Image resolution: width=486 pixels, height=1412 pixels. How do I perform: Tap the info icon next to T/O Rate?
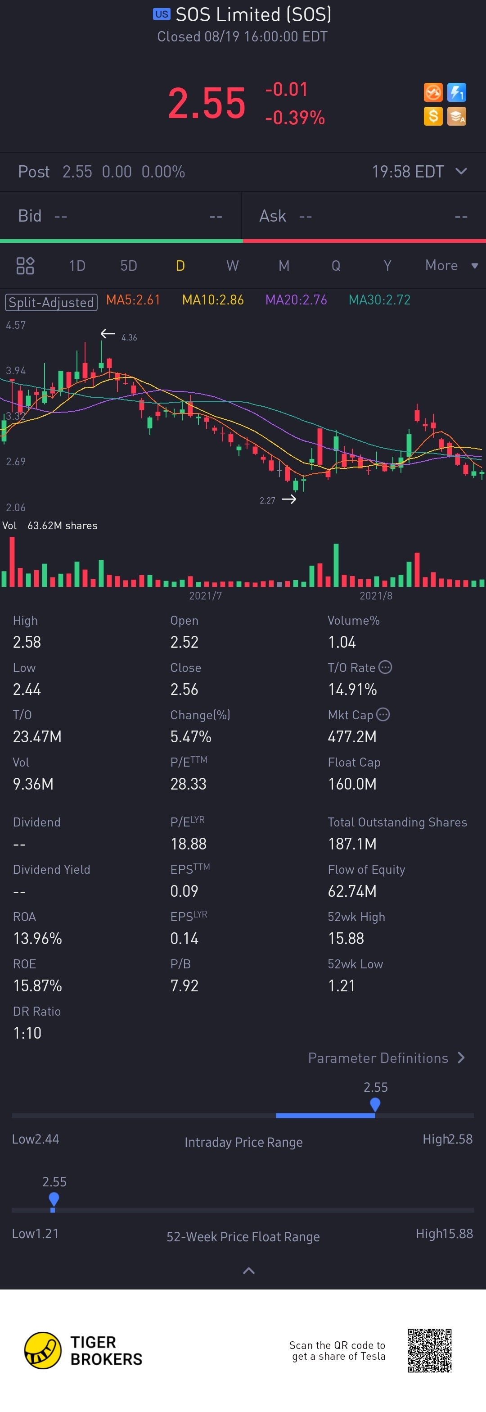[x=385, y=667]
